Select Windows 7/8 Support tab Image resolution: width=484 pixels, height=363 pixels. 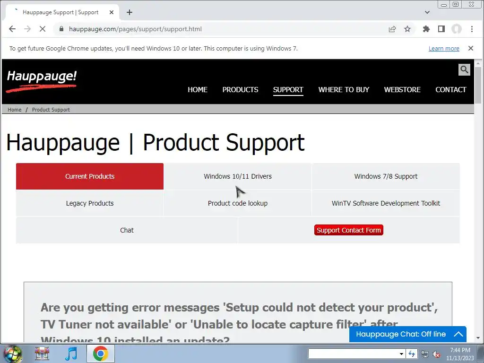(x=386, y=176)
